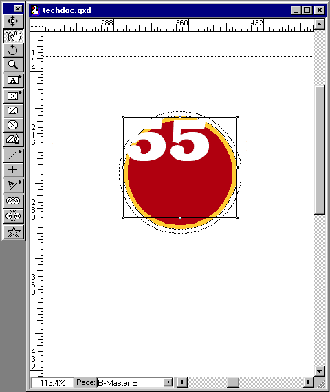Activate the Unlinking tool
330x392 pixels.
[13, 216]
